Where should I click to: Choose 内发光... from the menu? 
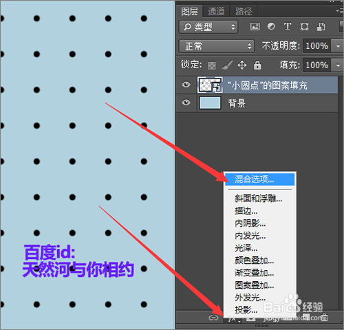click(x=260, y=236)
